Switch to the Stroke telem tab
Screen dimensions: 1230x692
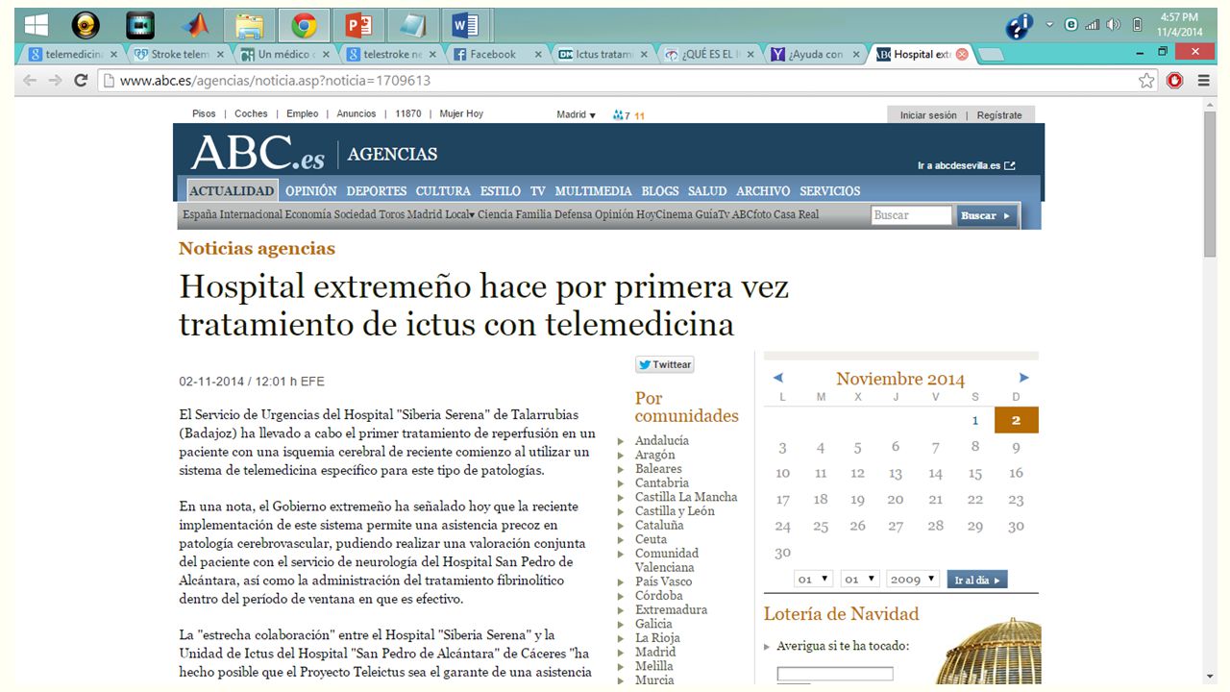tap(179, 55)
